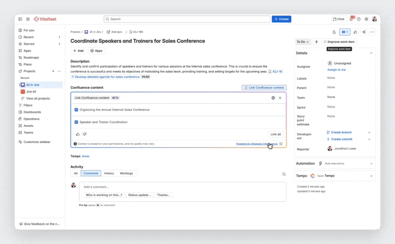Give thumbs down feedback in the Confluence panel
Image resolution: width=395 pixels, height=244 pixels.
click(85, 134)
